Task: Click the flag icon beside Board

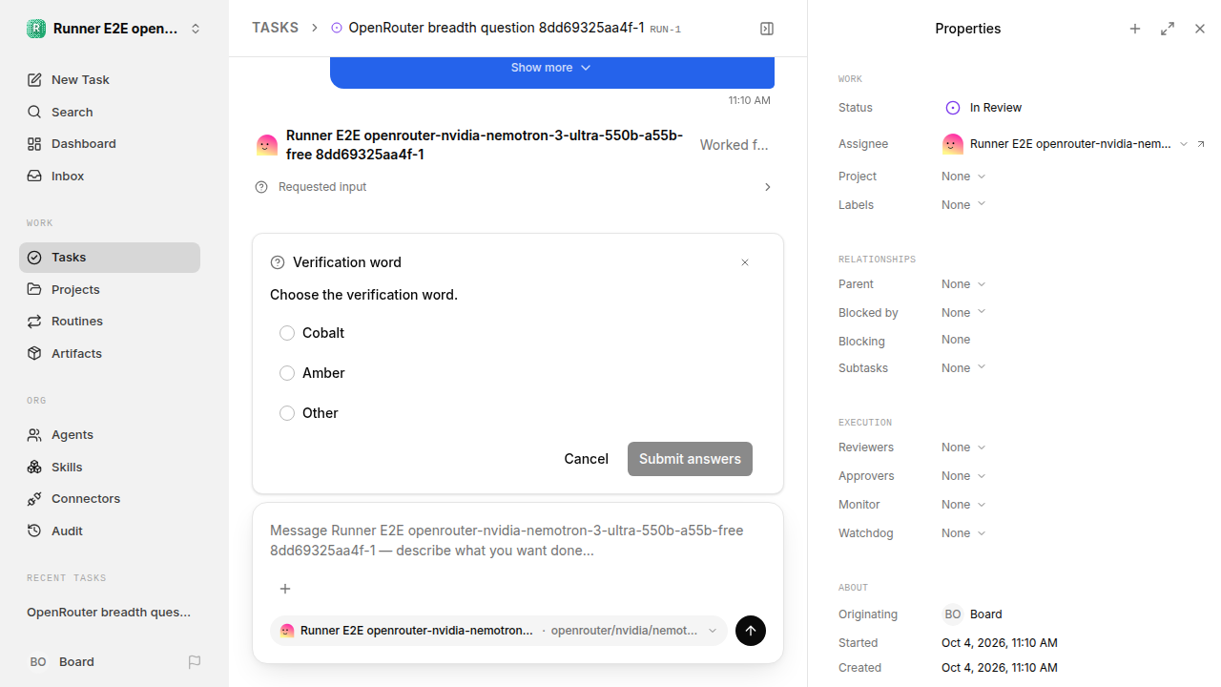Action: tap(195, 662)
